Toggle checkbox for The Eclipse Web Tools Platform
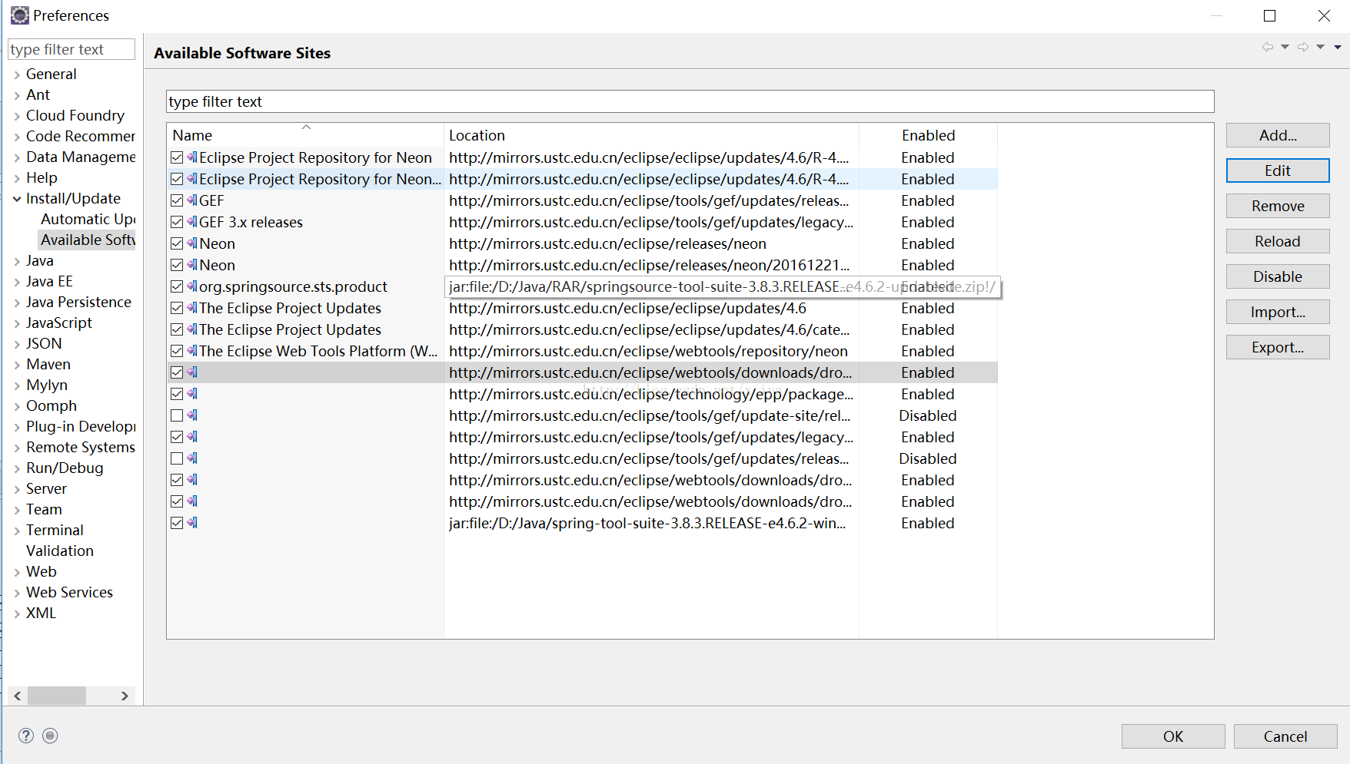The height and width of the screenshot is (764, 1350). point(177,351)
